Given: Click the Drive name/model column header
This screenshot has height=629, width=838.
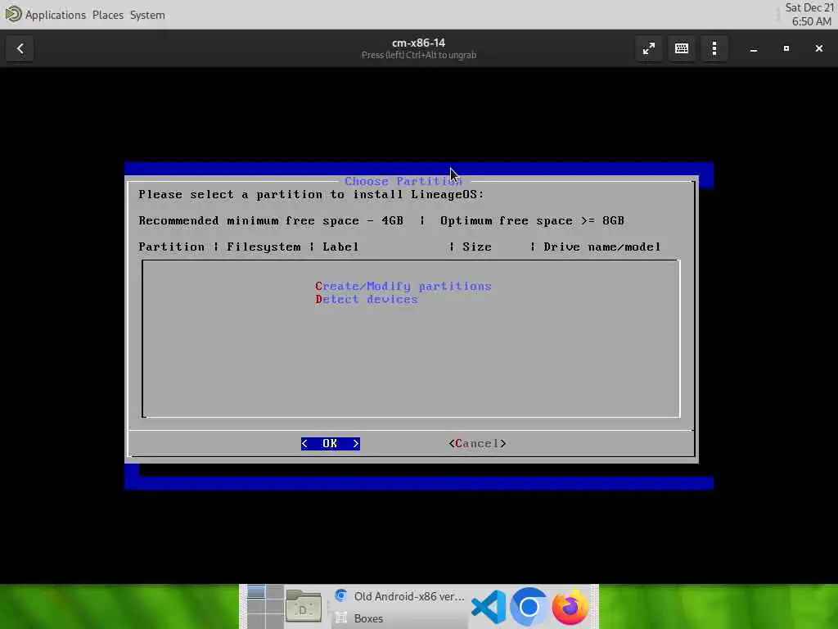Looking at the screenshot, I should tap(601, 247).
